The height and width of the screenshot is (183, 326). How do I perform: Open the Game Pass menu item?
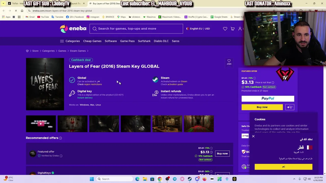pyautogui.click(x=127, y=41)
